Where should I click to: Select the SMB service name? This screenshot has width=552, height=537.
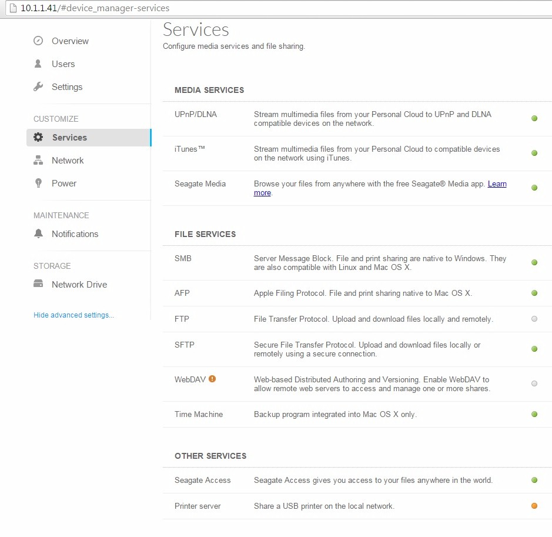[183, 258]
